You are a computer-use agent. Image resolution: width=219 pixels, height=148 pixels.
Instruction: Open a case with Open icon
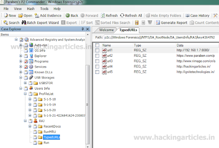21,15
